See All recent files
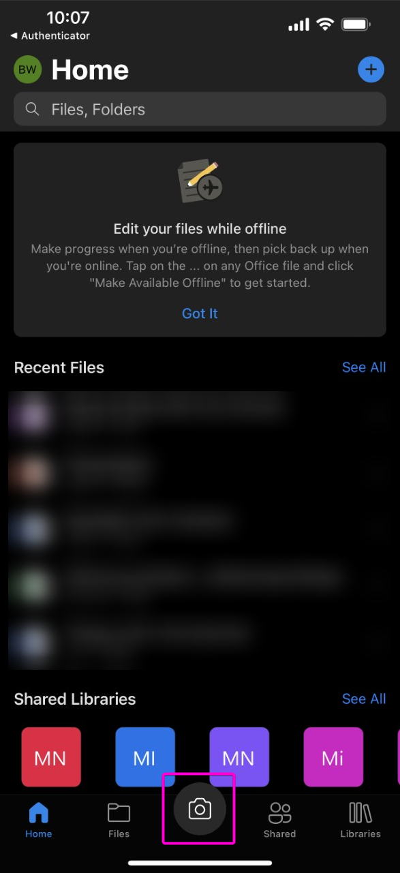Image resolution: width=400 pixels, height=873 pixels. pyautogui.click(x=364, y=367)
